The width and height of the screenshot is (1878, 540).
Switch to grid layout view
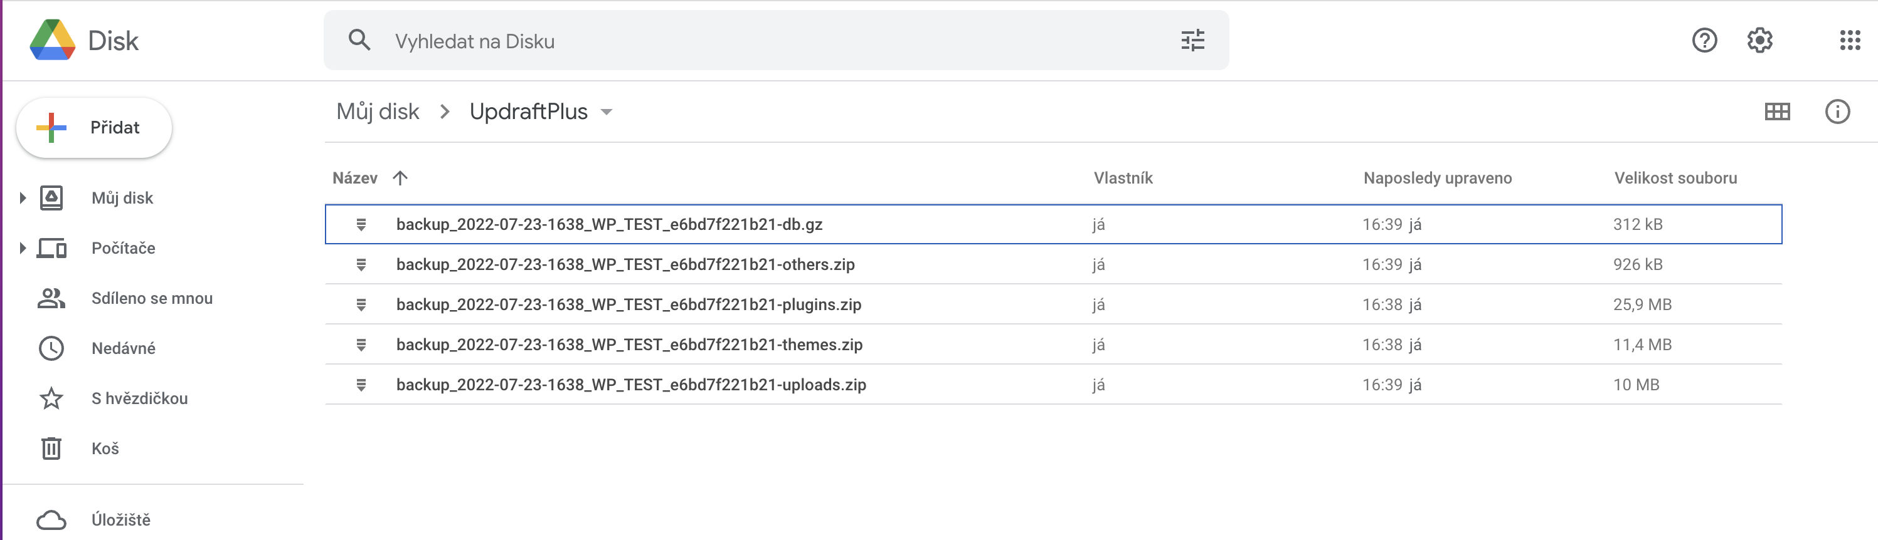tap(1776, 112)
